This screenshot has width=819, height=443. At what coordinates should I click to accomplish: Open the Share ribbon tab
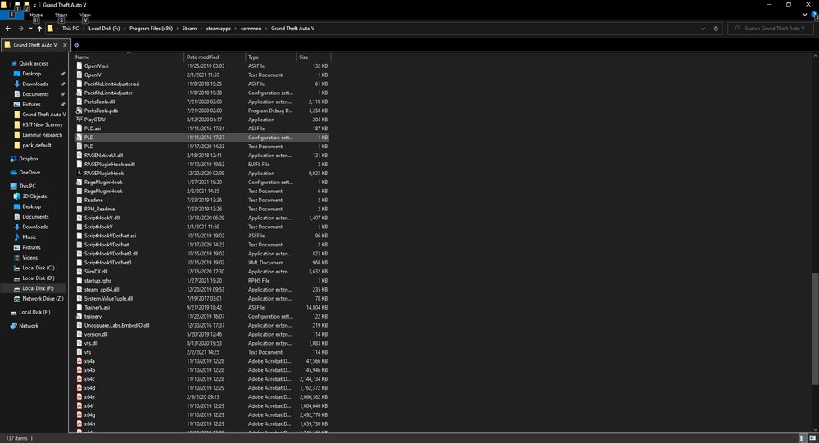click(x=61, y=16)
